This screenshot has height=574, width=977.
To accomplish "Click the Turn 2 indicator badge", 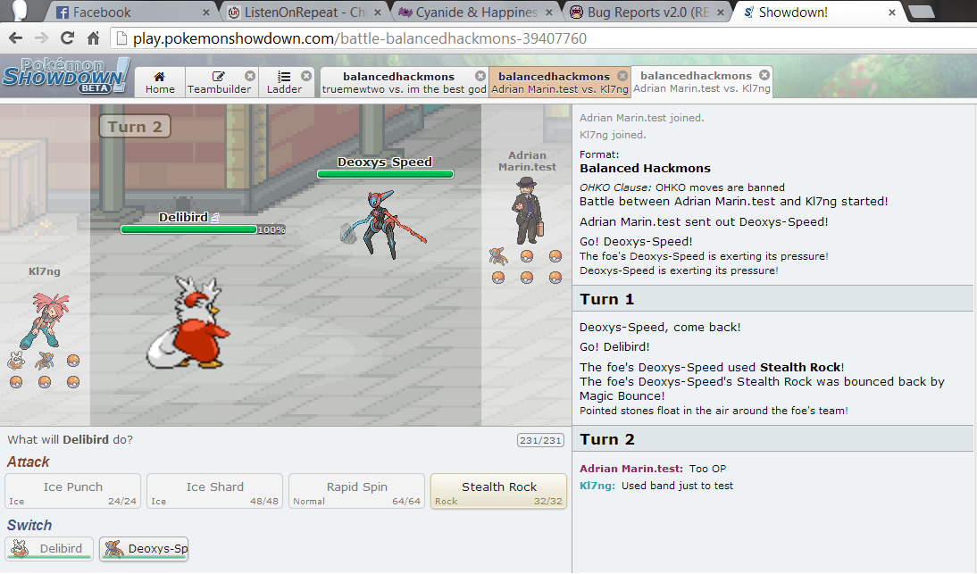I will (135, 127).
